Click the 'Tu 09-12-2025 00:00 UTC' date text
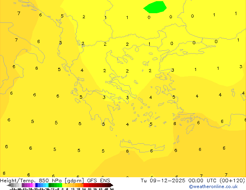The width and height of the screenshot is (246, 190). 179,181
